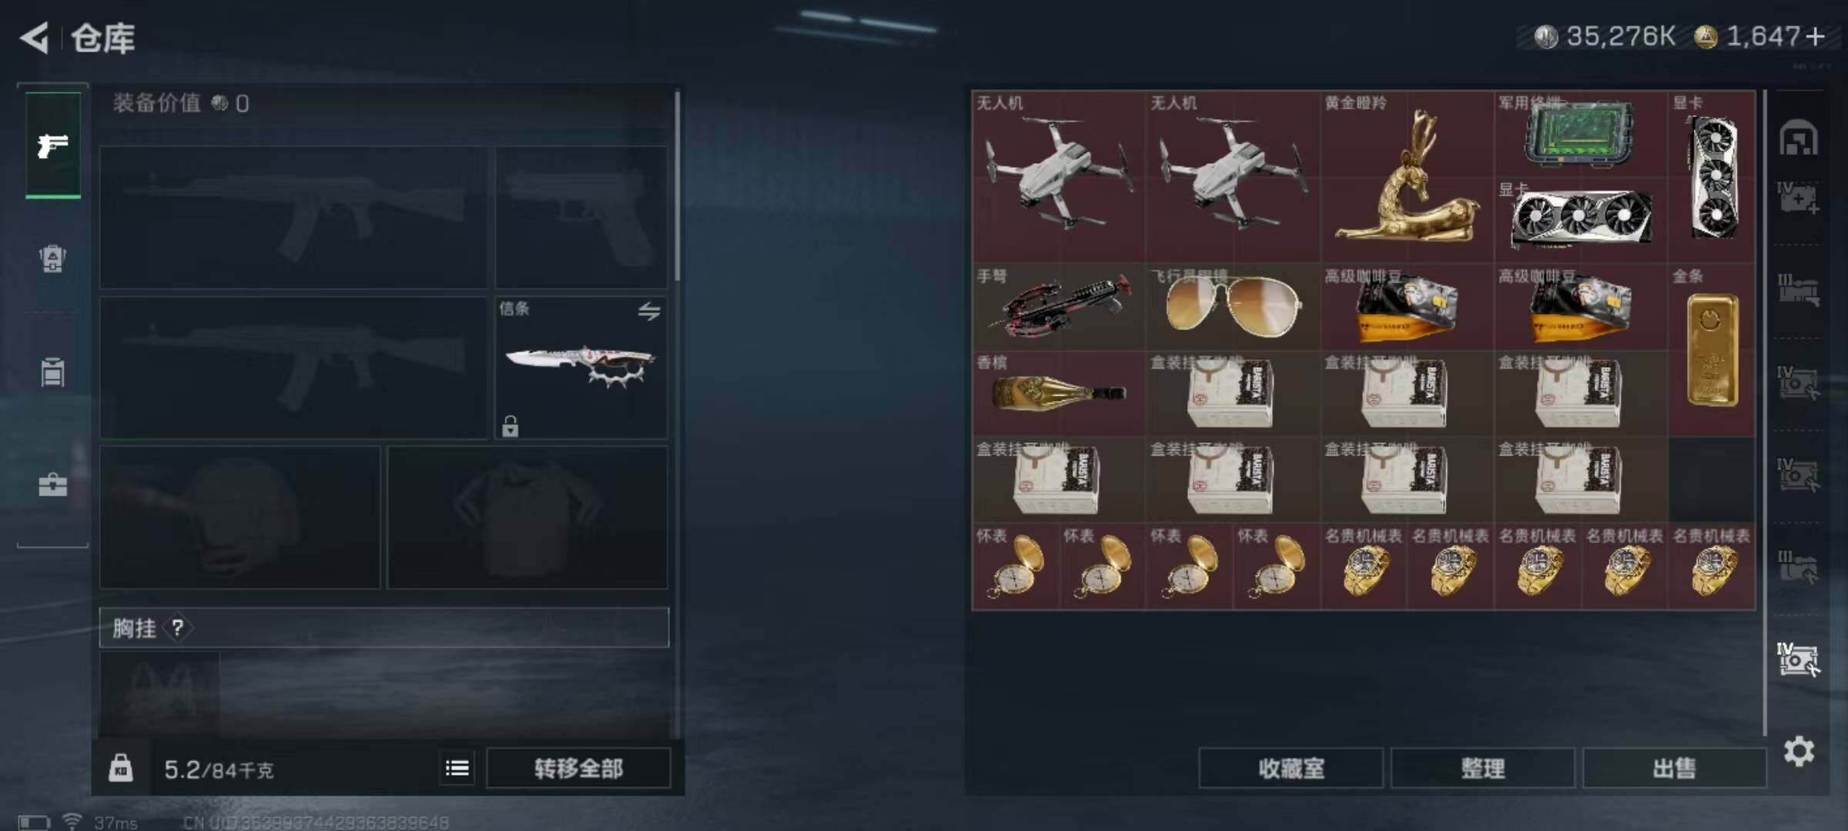Click the question mark next to 胸挂
This screenshot has width=1848, height=831.
[178, 628]
